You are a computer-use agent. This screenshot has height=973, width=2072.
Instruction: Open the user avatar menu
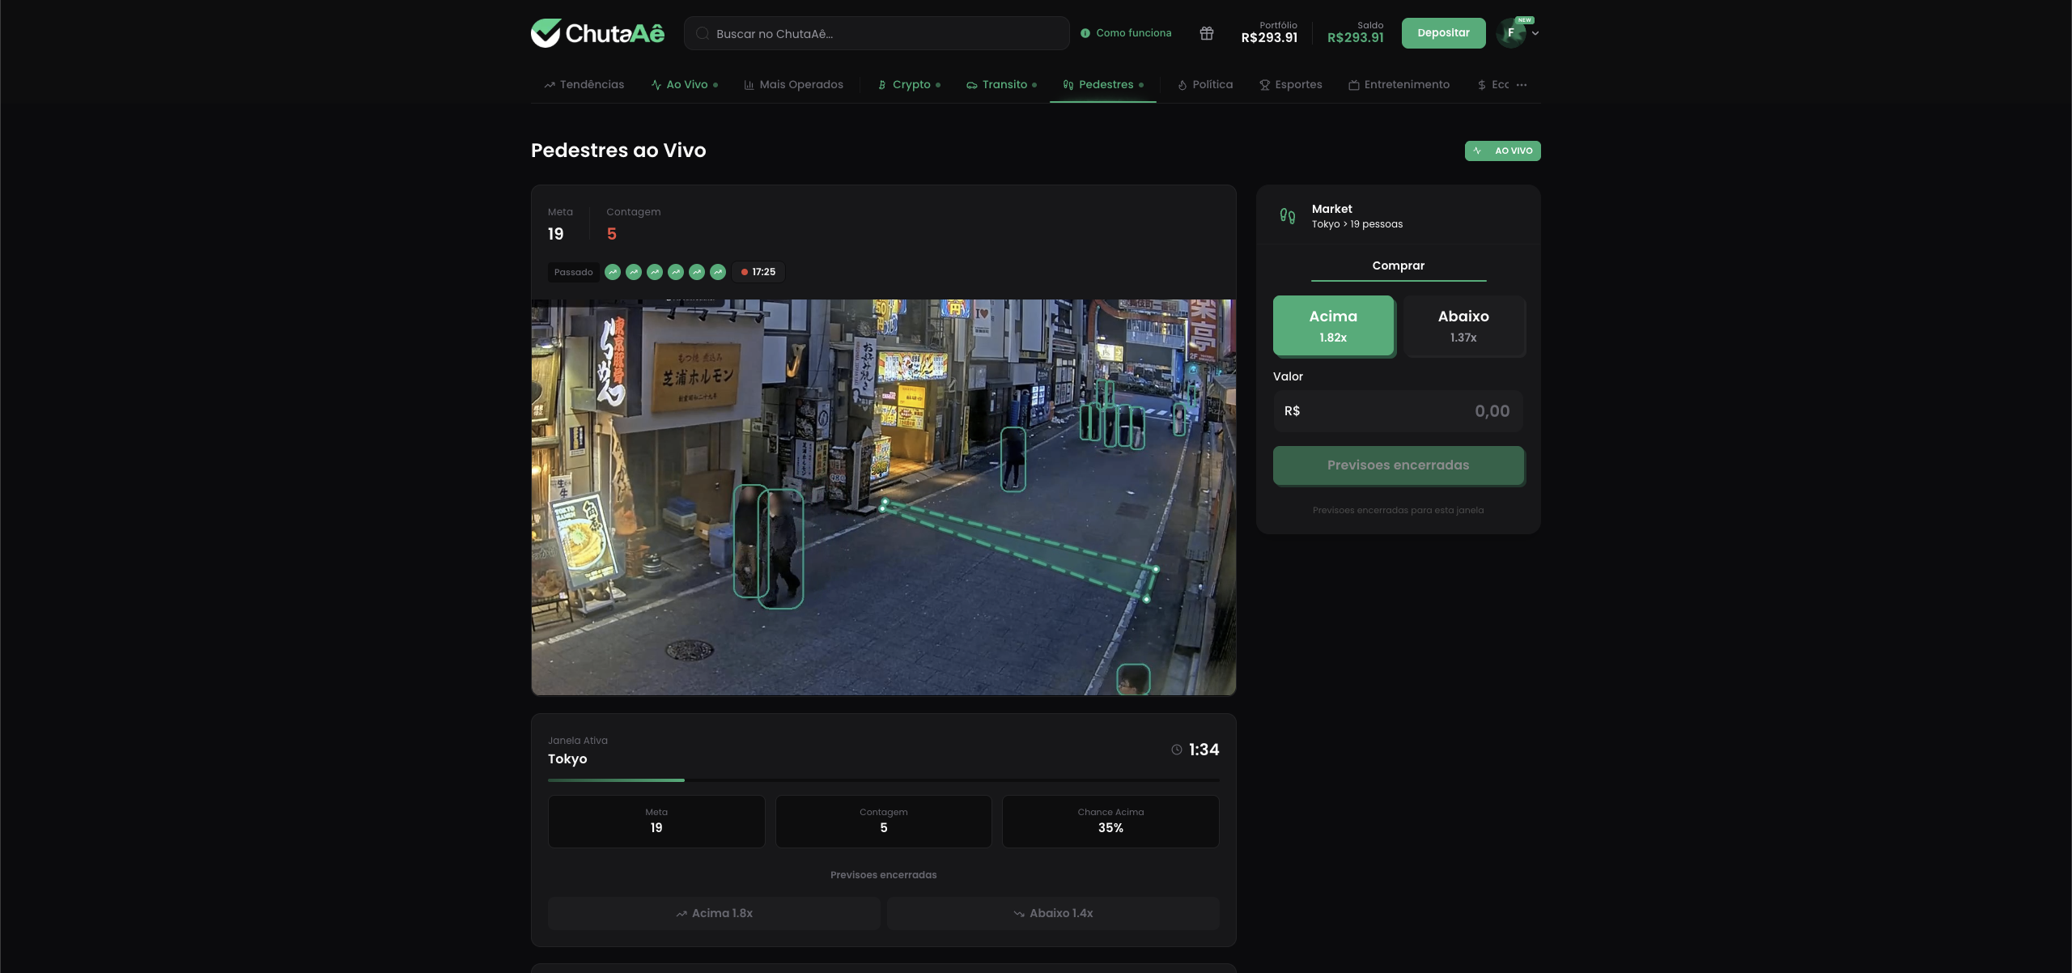tap(1510, 33)
